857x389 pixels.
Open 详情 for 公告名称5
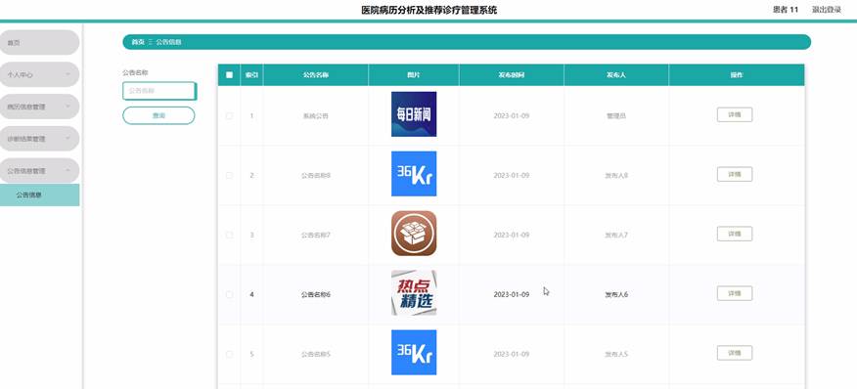735,353
